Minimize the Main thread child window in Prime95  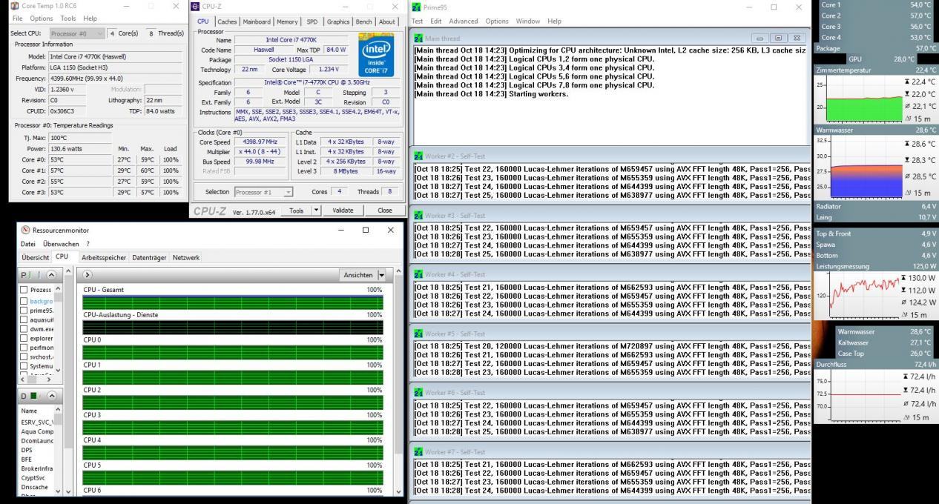[x=760, y=39]
